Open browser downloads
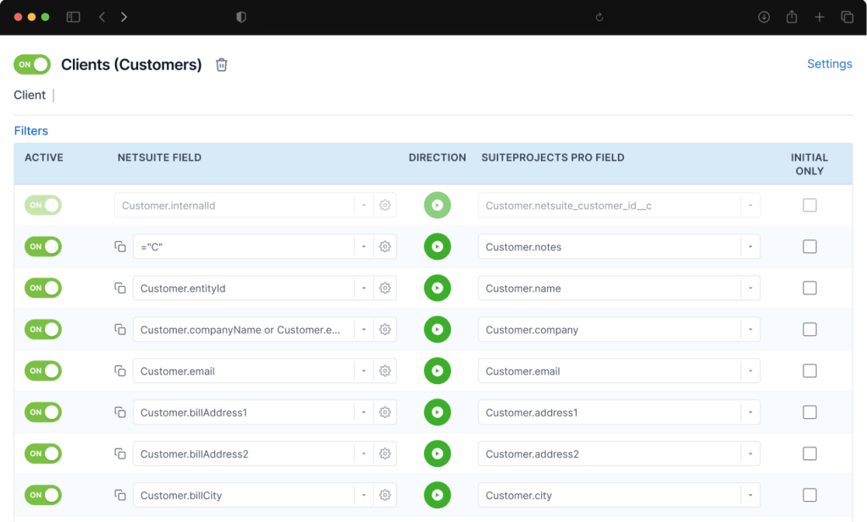This screenshot has height=522, width=867. click(x=764, y=17)
